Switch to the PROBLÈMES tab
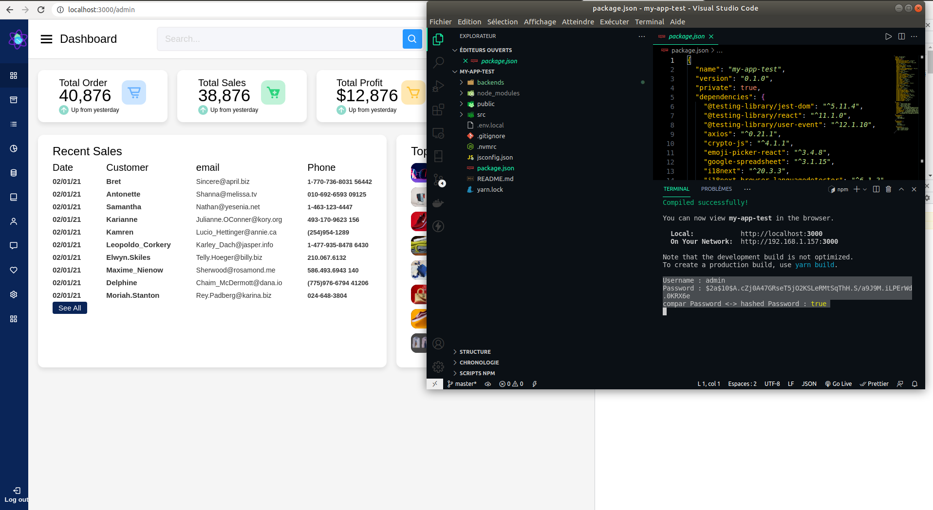The image size is (933, 510). pos(716,189)
